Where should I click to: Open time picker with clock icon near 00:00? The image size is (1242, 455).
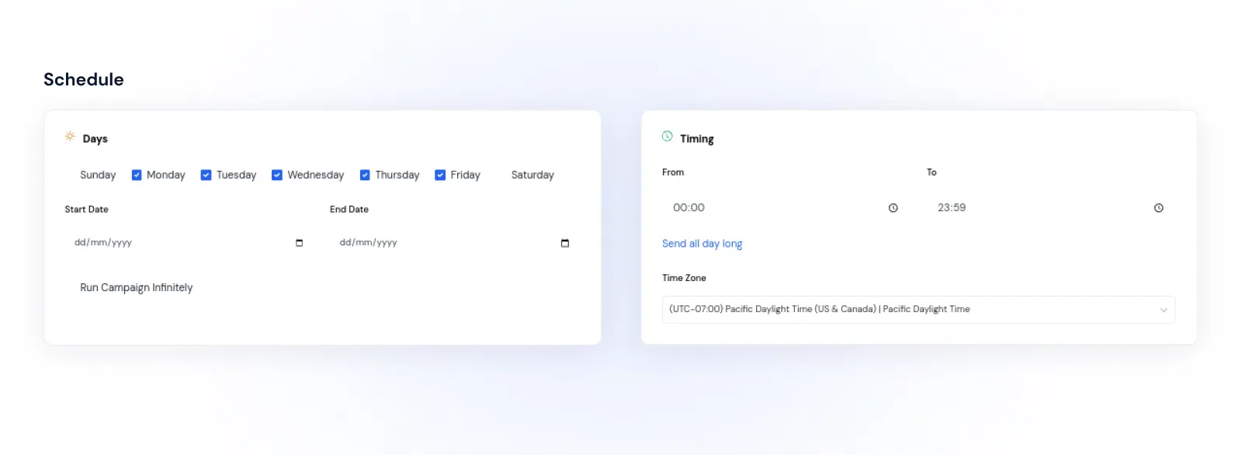893,207
